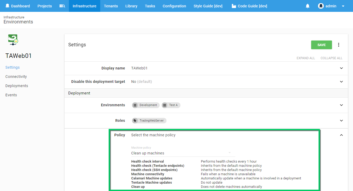Click the admin user avatar icon
353x191 pixels.
pos(321,6)
